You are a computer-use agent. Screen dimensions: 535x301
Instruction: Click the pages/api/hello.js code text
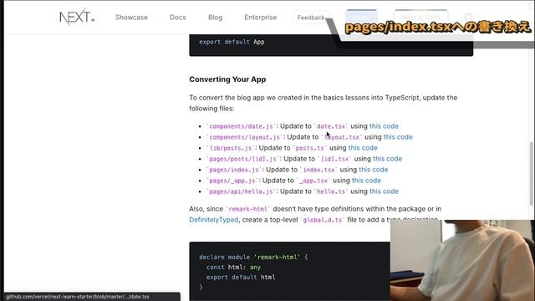click(242, 191)
